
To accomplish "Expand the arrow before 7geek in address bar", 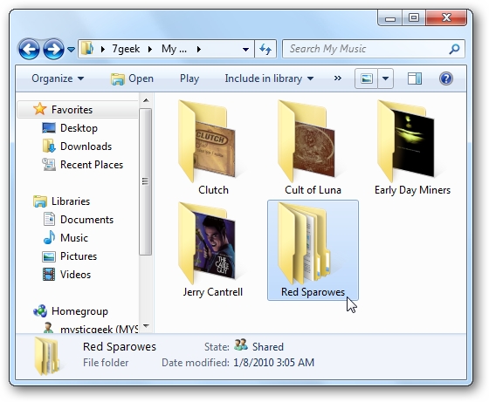I will [x=103, y=49].
